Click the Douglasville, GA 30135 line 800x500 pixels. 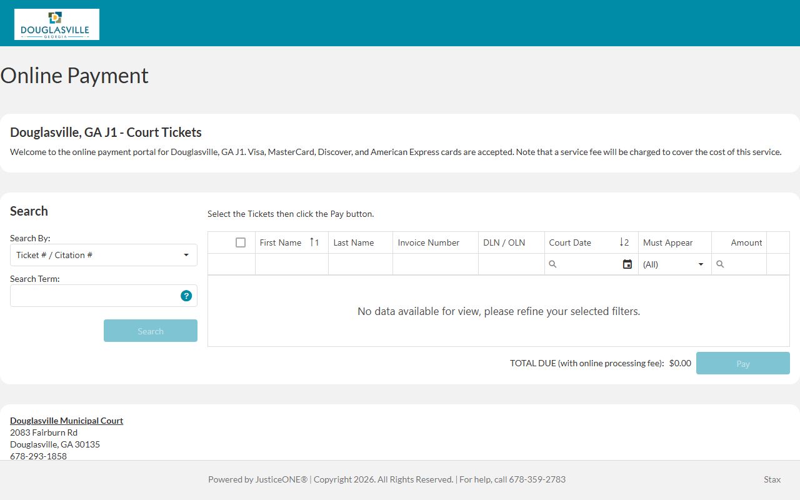pyautogui.click(x=55, y=444)
